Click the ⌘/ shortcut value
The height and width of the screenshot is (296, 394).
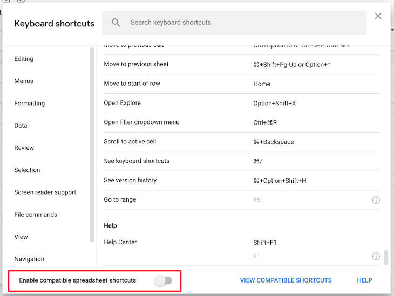pos(257,161)
